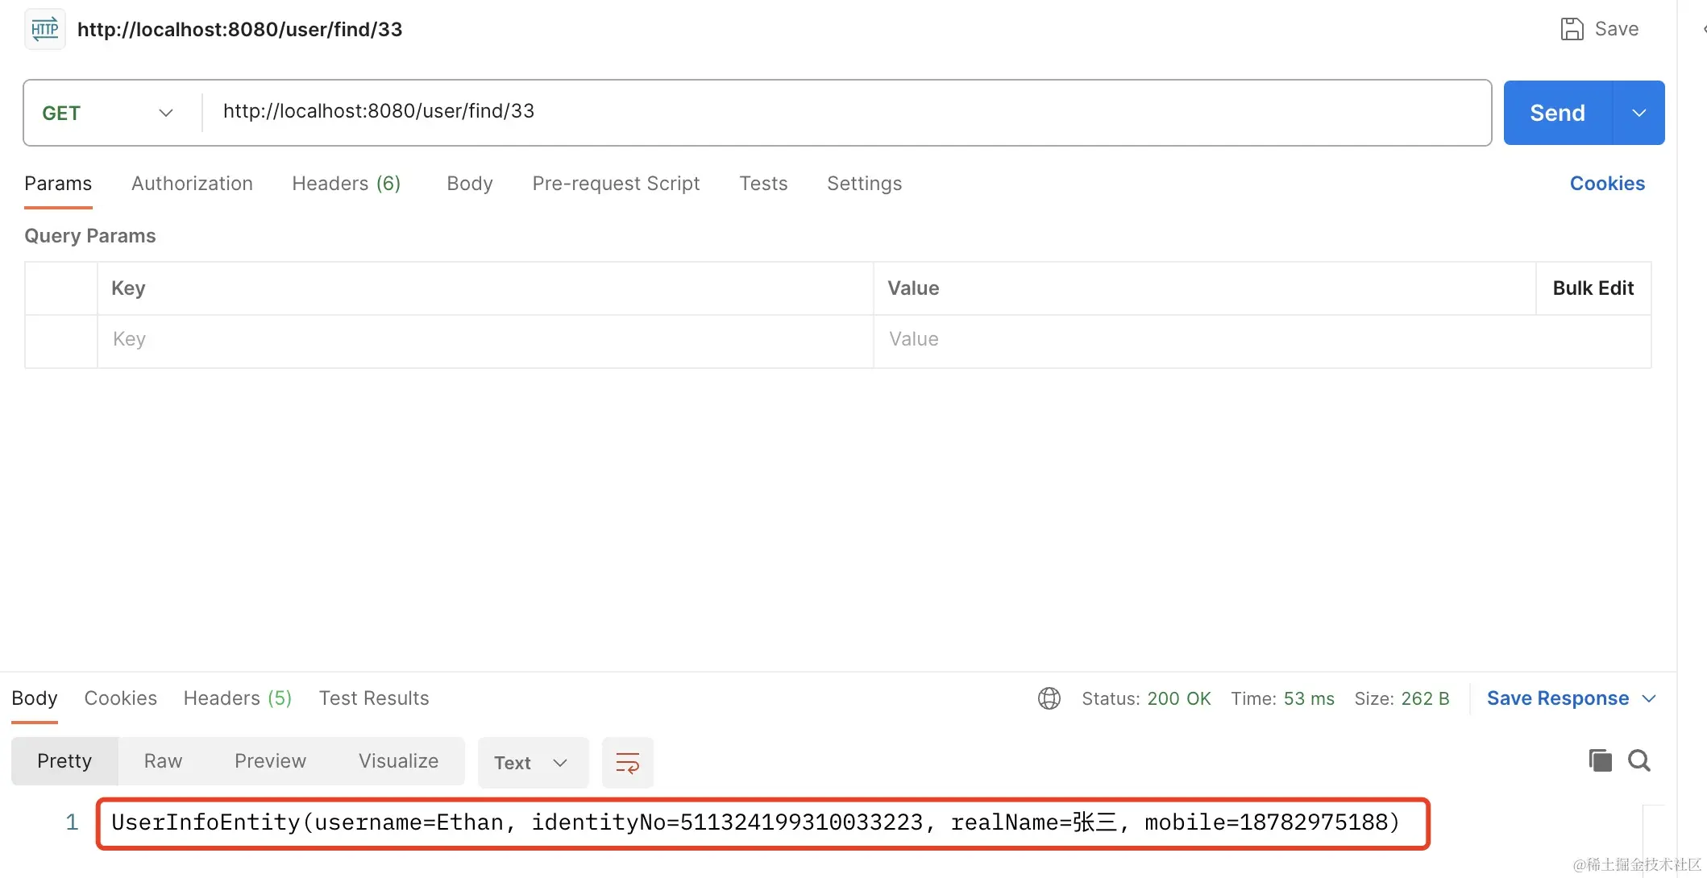1707x878 pixels.
Task: Click the network globe icon
Action: (1049, 698)
